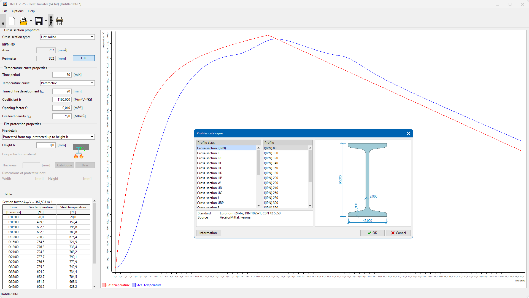Image resolution: width=529 pixels, height=298 pixels.
Task: Click the Save floppy disk icon
Action: (39, 21)
